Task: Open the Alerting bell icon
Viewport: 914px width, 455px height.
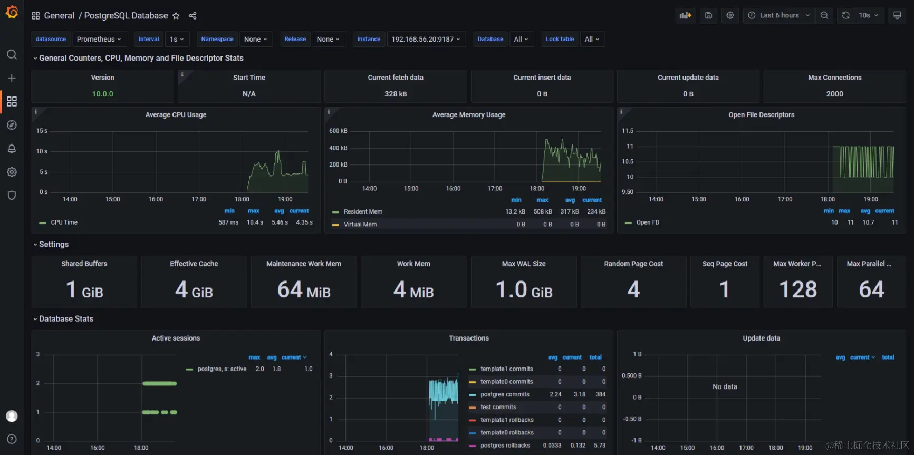Action: coord(12,149)
